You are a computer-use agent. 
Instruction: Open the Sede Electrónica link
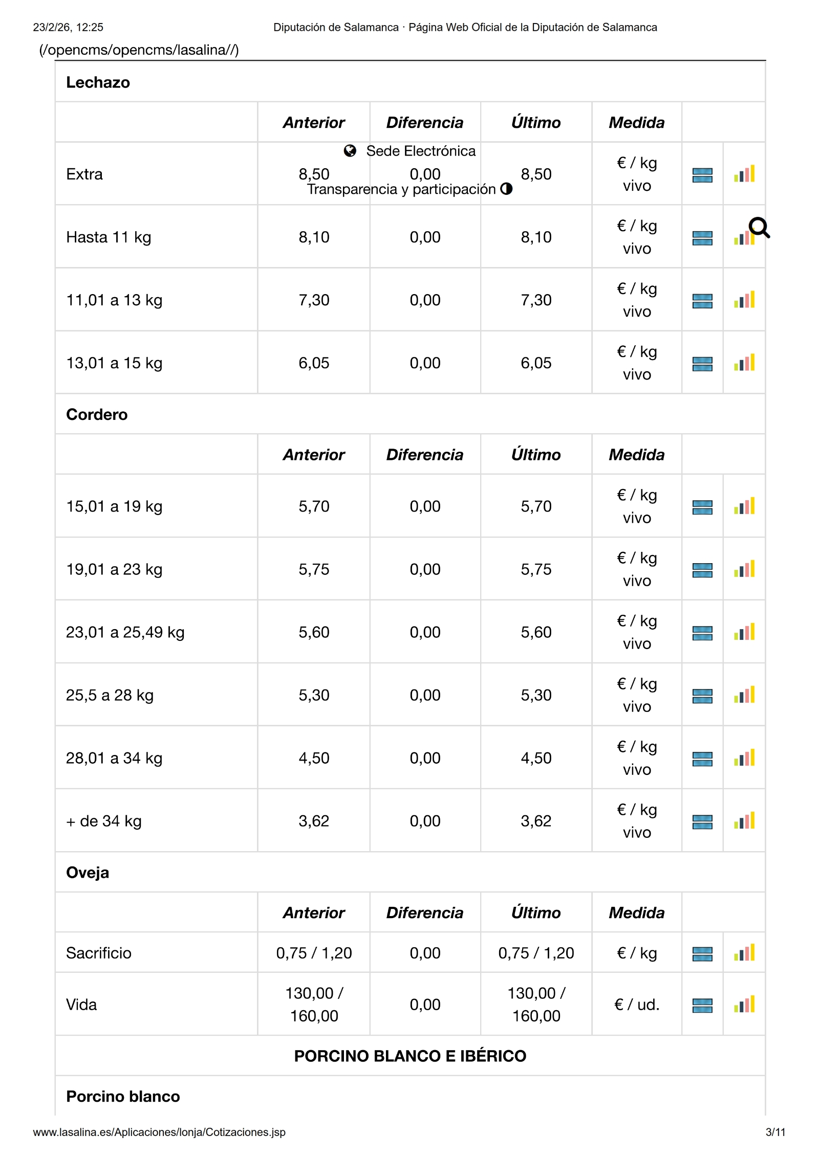tap(420, 151)
